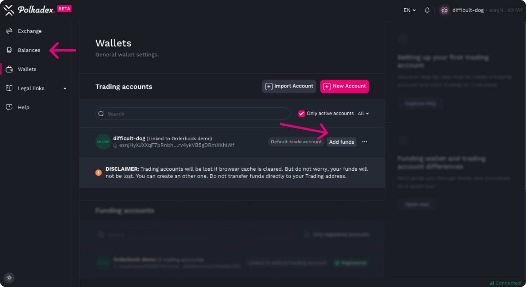The height and width of the screenshot is (287, 526).
Task: Copy the trading account address icon
Action: coord(115,145)
